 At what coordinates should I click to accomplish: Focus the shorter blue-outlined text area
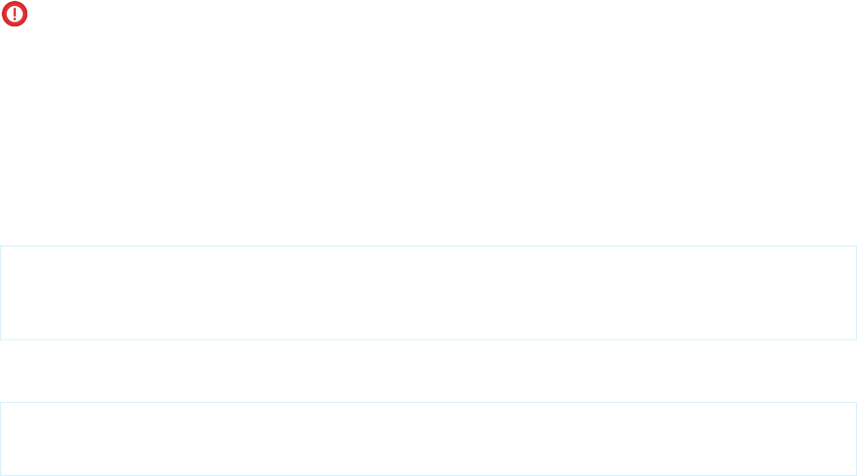tap(428, 439)
